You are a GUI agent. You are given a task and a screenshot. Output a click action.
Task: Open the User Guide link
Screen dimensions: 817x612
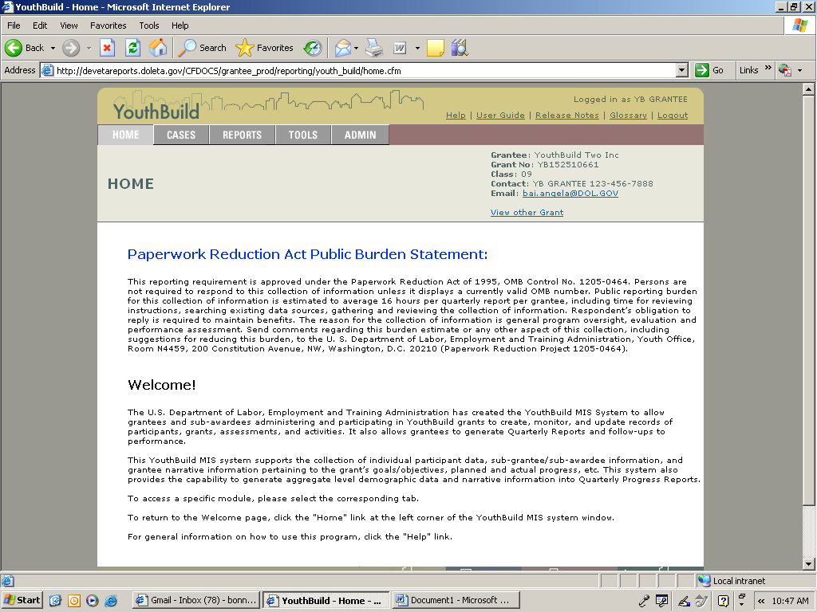pos(500,116)
